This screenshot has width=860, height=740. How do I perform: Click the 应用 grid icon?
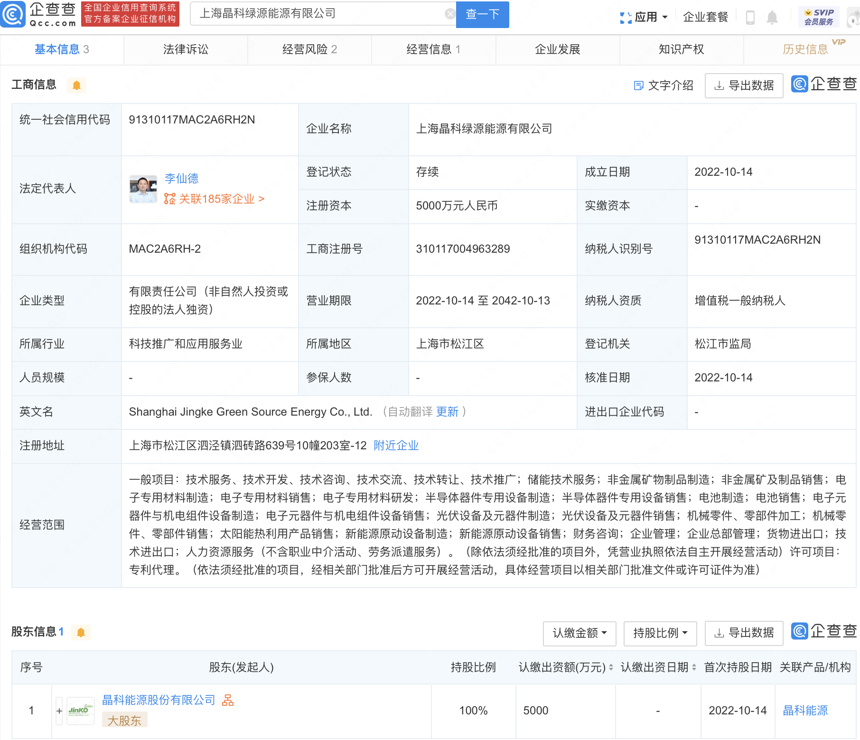click(x=626, y=18)
